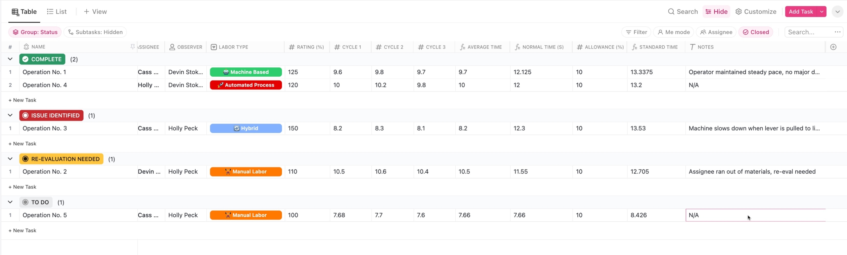Click the blue Hybrid labor type tag

point(246,128)
